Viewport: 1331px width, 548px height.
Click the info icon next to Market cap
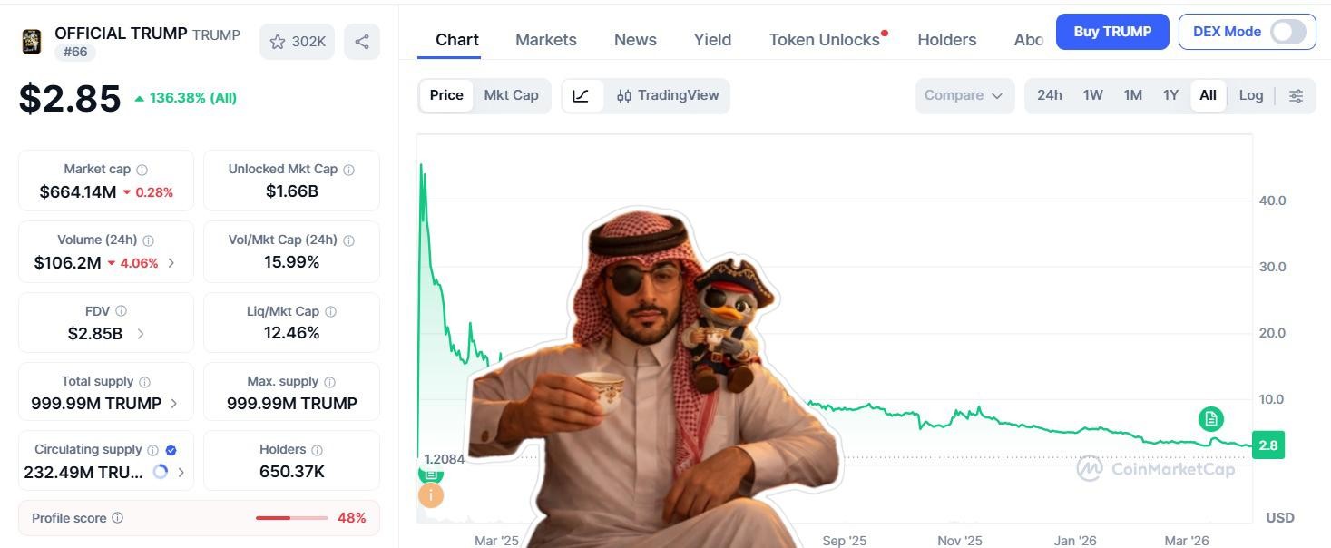tap(142, 170)
